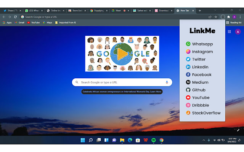
Task: Open the Apps bookmark shortcut
Action: [7, 23]
